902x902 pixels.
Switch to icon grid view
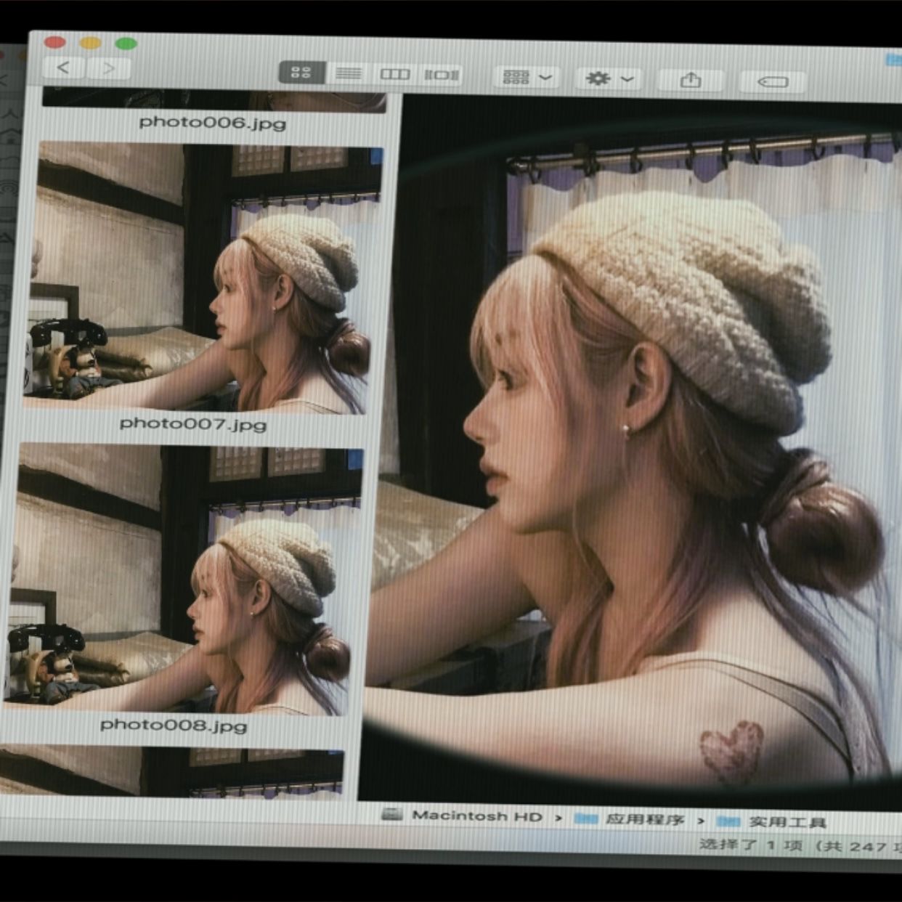point(301,73)
